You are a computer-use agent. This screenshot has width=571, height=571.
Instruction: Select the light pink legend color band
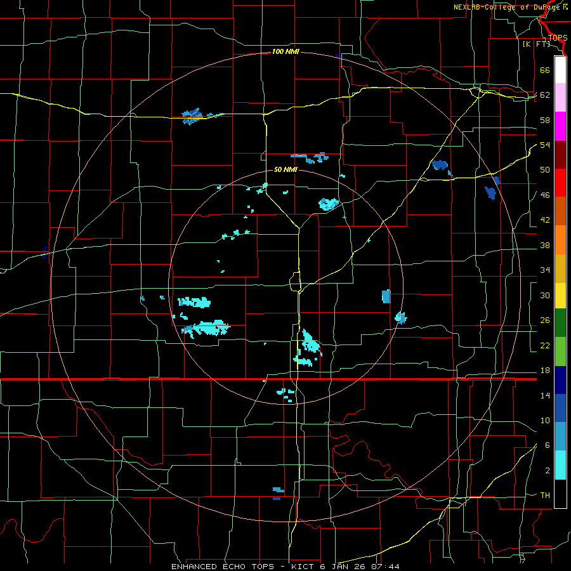[560, 97]
